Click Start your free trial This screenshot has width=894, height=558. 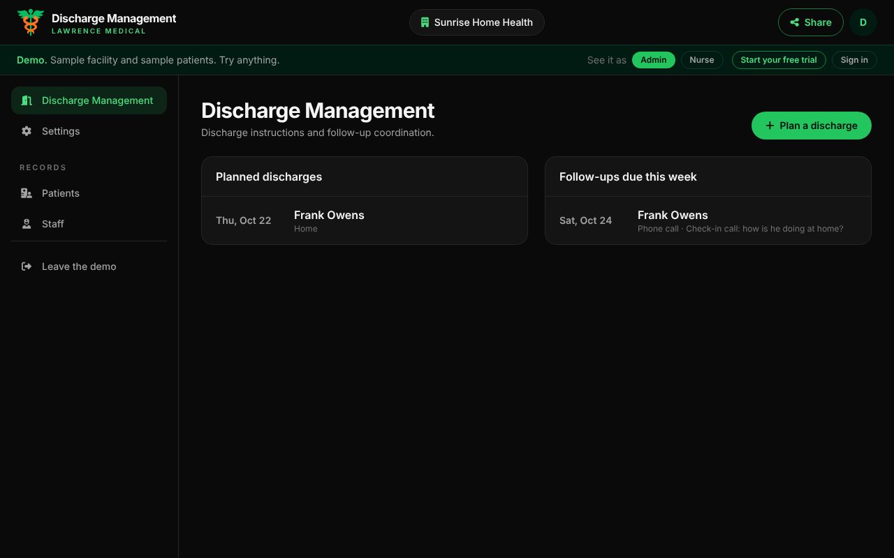779,60
